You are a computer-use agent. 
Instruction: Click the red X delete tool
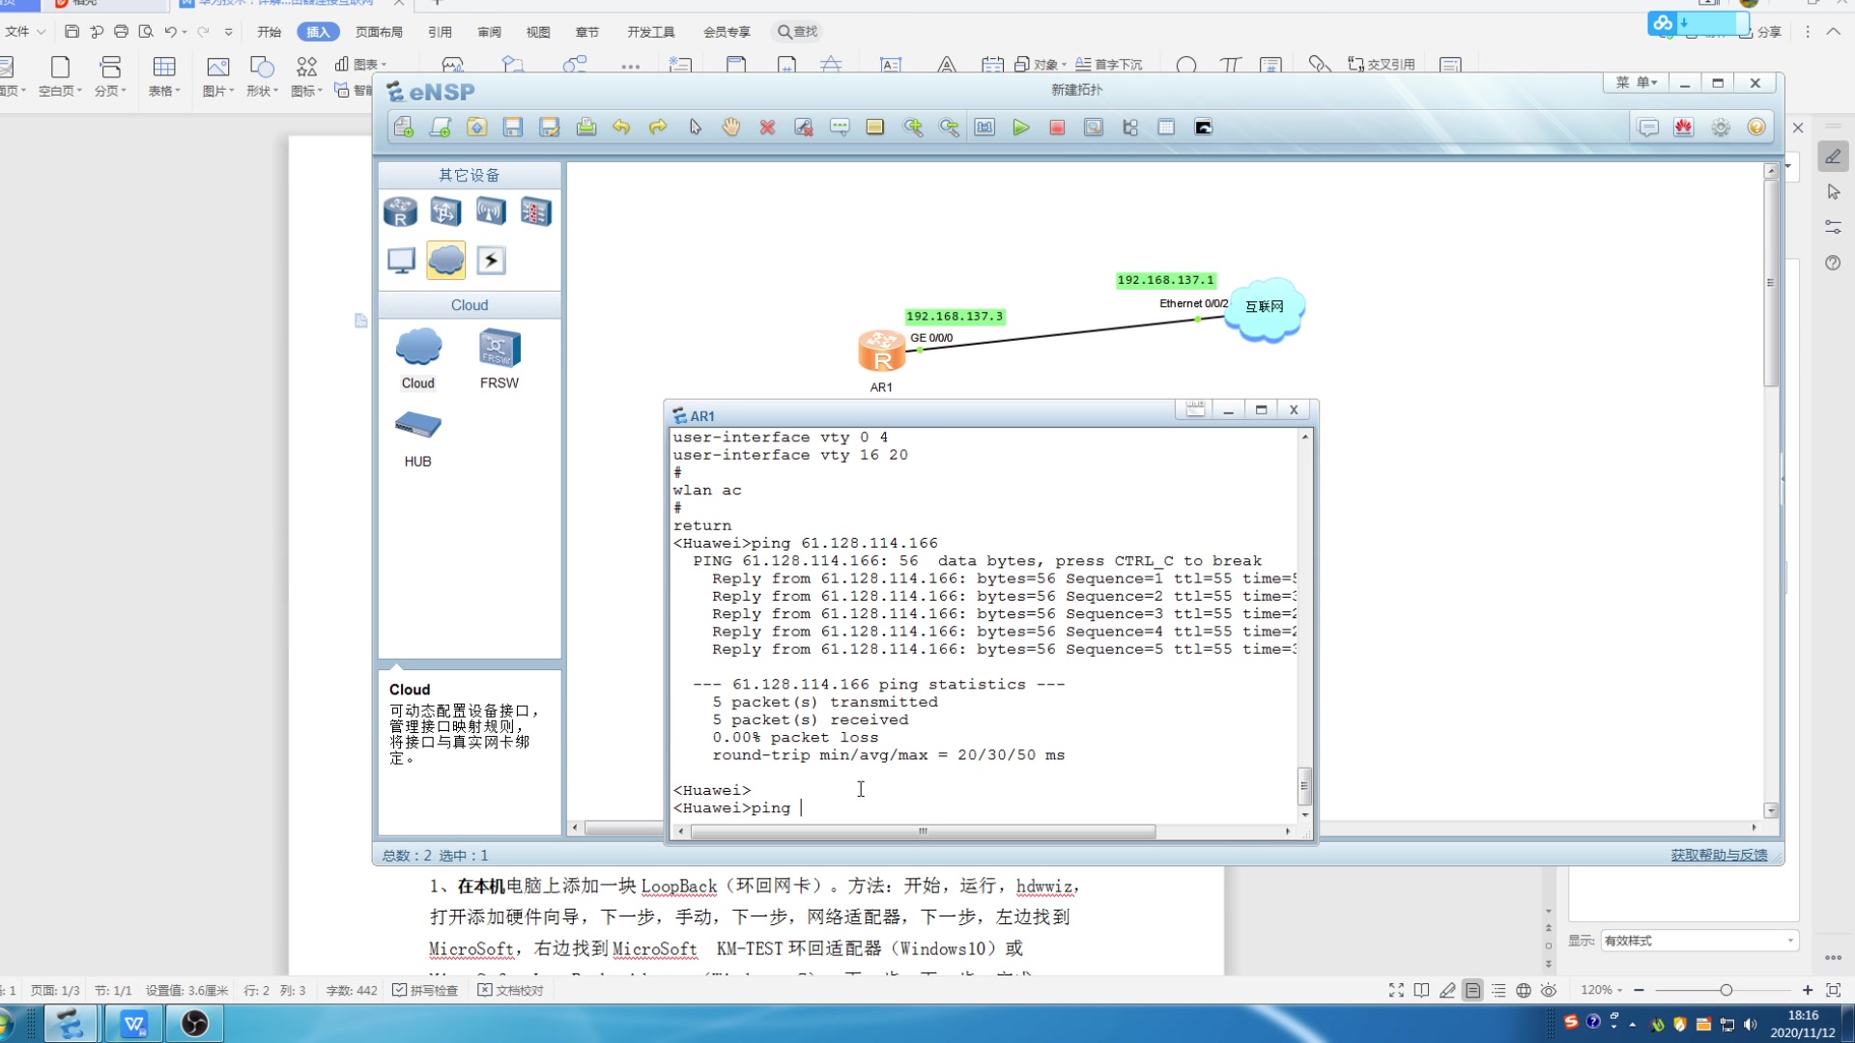[767, 127]
